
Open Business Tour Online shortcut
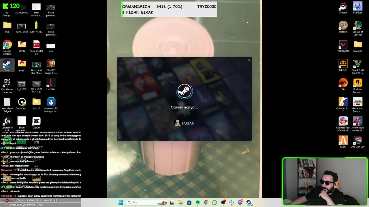point(343,124)
